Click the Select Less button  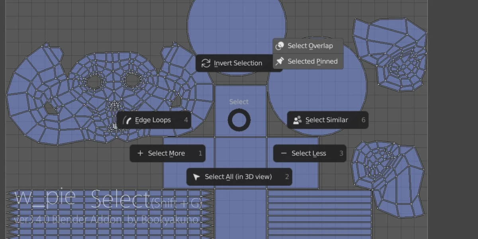[310, 153]
